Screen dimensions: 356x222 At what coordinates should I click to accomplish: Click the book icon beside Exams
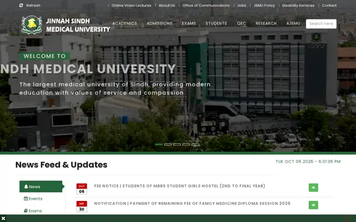point(26,211)
